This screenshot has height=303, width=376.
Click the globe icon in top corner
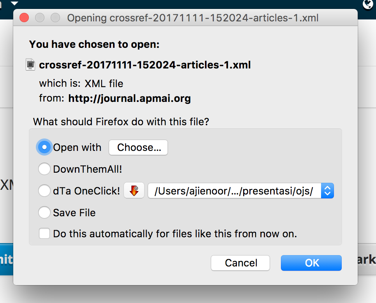coord(368,4)
